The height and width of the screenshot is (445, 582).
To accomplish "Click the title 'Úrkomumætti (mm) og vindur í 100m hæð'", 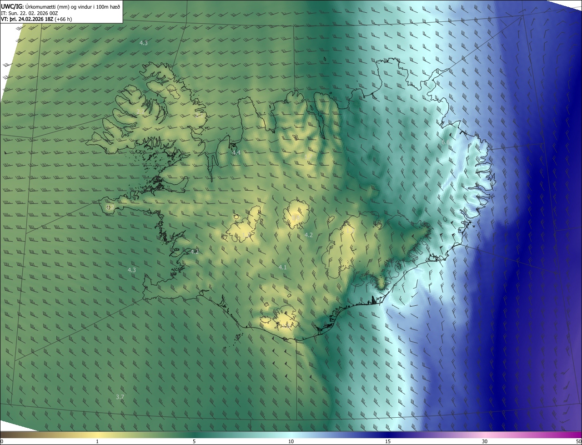I will pos(72,6).
